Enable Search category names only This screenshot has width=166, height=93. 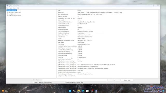click(x=66, y=82)
